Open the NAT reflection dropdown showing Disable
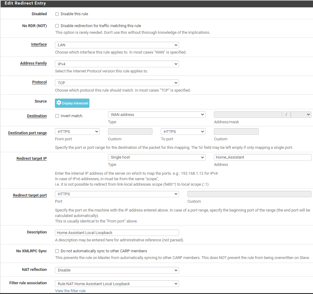Viewport: 313px width, 294px height. coord(117,270)
